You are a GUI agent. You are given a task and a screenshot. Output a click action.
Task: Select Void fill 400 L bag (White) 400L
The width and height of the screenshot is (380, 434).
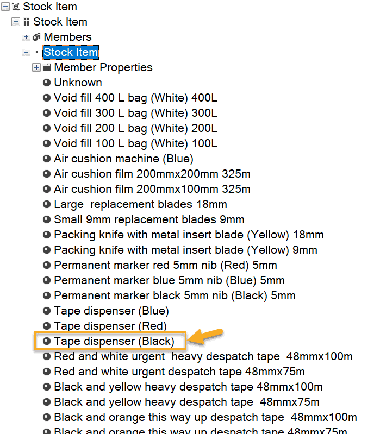(135, 98)
